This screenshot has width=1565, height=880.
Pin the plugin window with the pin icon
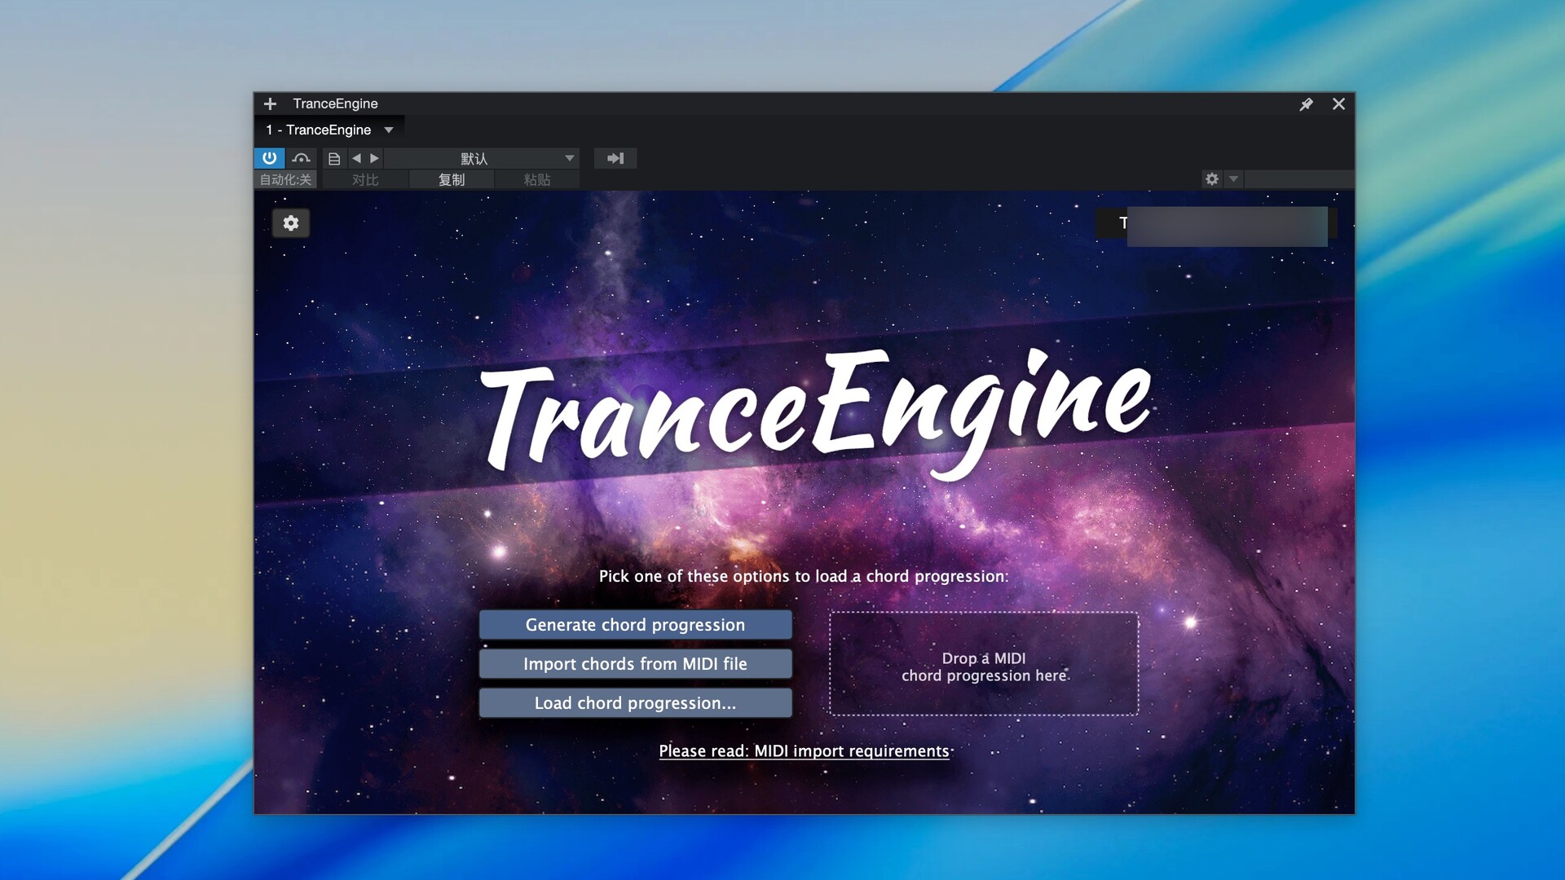[x=1306, y=103]
